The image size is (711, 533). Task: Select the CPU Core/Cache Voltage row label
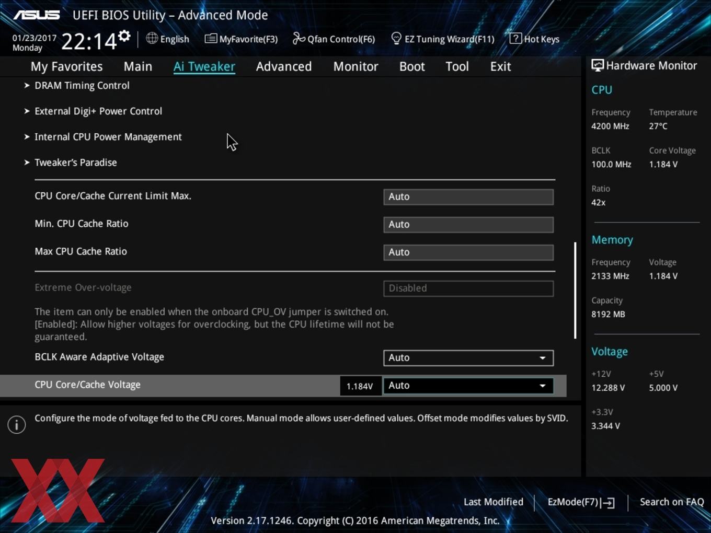(x=87, y=385)
